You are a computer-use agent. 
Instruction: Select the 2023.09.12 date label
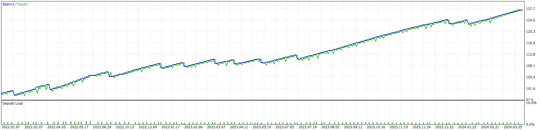tap(353, 127)
